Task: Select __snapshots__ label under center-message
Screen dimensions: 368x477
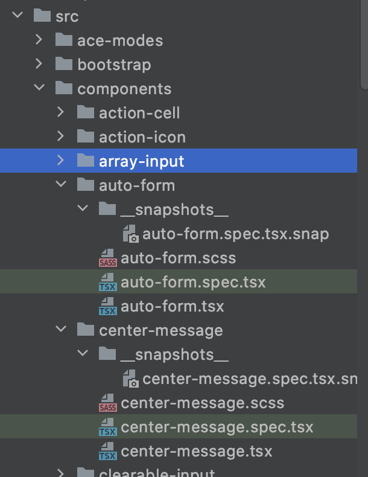Action: tap(174, 354)
